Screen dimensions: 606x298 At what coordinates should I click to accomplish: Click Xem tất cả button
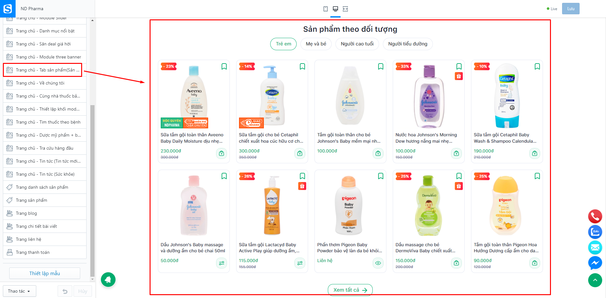(x=350, y=290)
